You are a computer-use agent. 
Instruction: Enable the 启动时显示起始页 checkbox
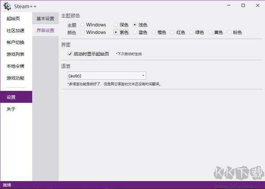pos(70,54)
